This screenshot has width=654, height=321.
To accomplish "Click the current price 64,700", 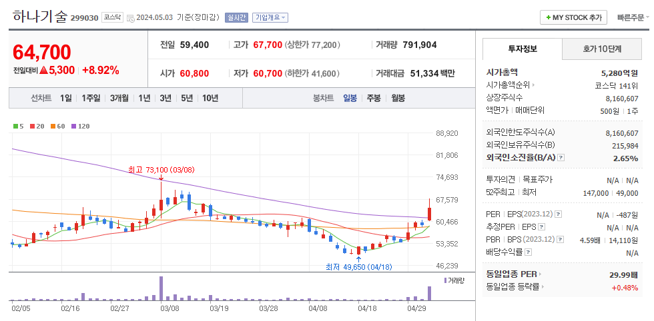I will coord(41,52).
